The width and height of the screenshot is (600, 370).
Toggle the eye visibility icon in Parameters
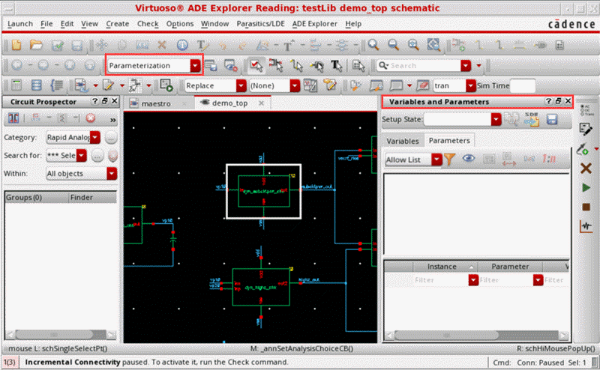click(x=469, y=159)
